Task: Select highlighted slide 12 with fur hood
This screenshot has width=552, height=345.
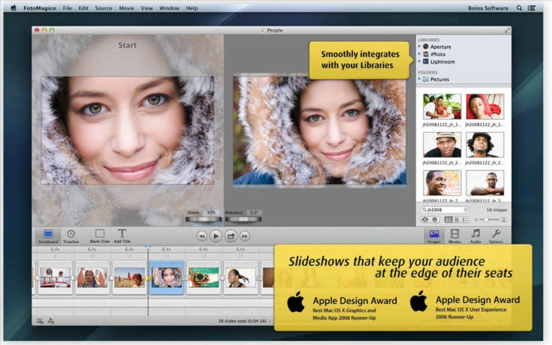Action: [167, 277]
